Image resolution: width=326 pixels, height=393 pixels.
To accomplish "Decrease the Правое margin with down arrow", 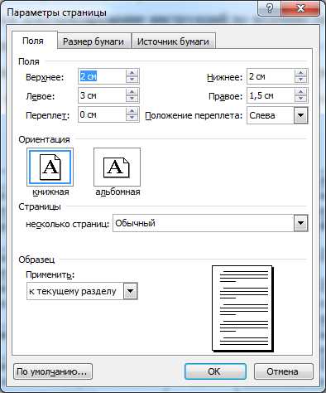I will click(301, 99).
